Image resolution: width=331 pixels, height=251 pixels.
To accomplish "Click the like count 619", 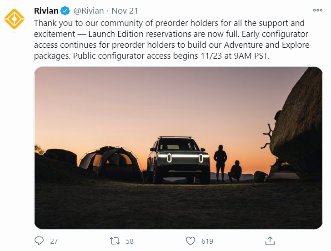I will coord(207,241).
